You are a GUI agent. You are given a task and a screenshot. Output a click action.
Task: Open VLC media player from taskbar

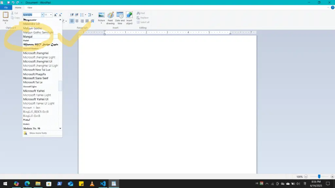click(x=92, y=184)
